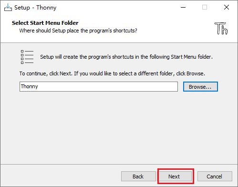The height and width of the screenshot is (187, 238).
Task: Click the empty bottom bar left of Back
Action: pyautogui.click(x=61, y=176)
